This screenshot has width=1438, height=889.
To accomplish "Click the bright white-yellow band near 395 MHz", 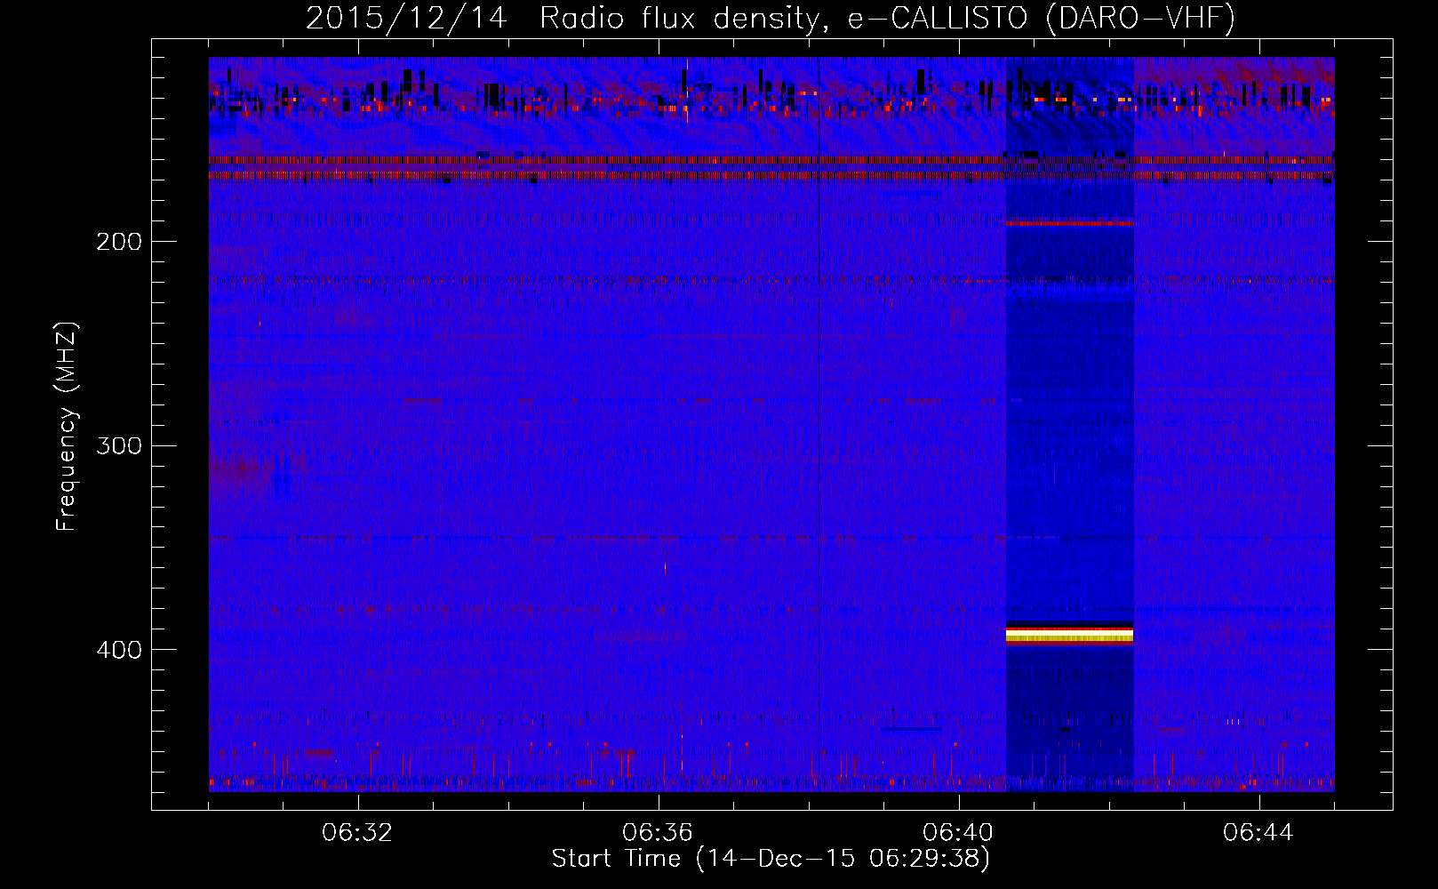I will 1069,634.
